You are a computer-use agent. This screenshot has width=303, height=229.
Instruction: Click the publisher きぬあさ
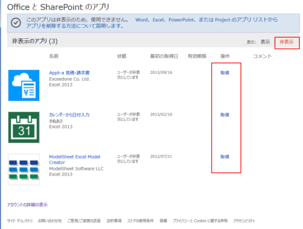point(56,121)
